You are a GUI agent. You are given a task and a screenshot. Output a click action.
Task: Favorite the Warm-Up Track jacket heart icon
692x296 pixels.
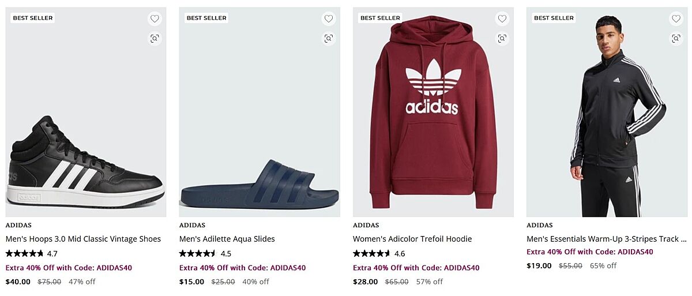(x=675, y=18)
